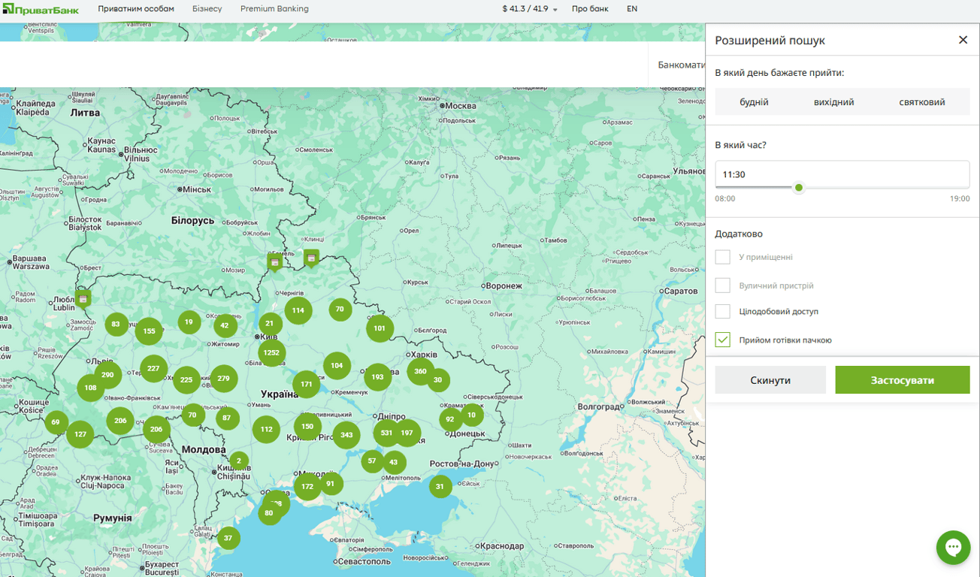Viewport: 980px width, 577px height.
Task: Select the 531 cluster marker near Dnipro
Action: tap(386, 433)
